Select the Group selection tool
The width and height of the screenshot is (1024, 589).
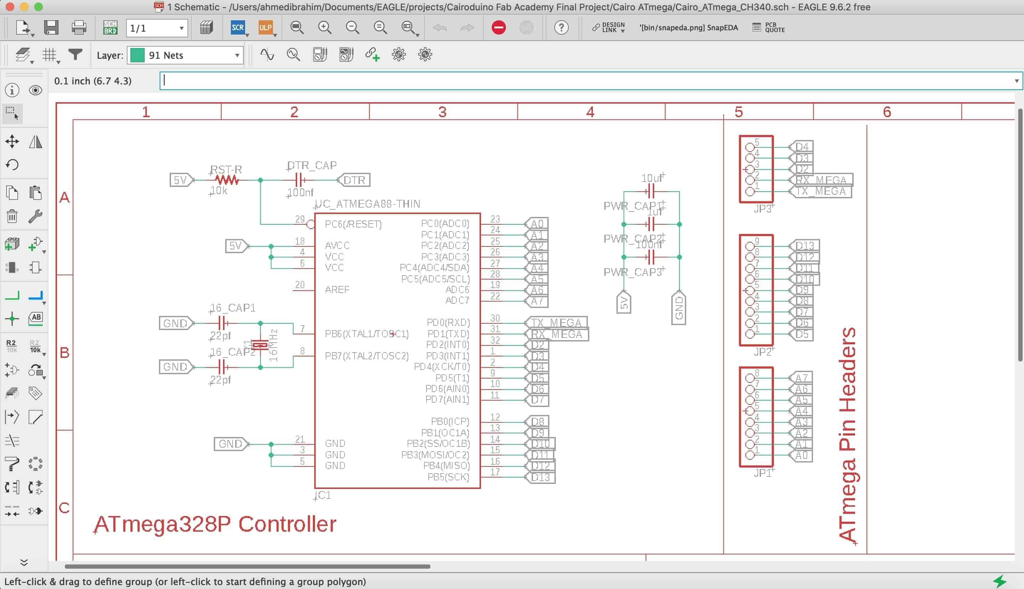click(12, 114)
